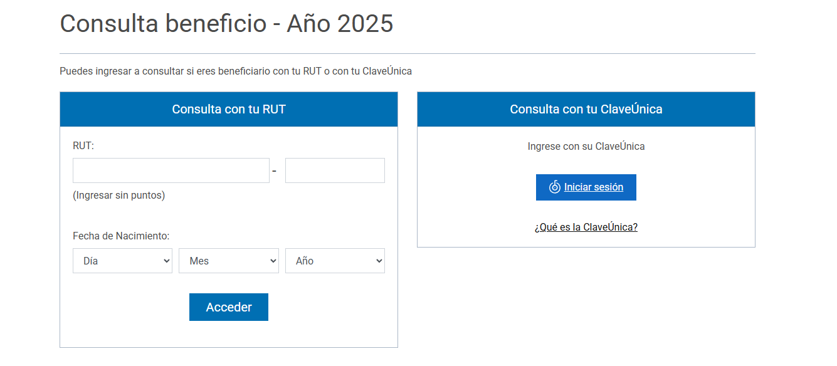Click the Fecha de Nacimiento label
The image size is (837, 366).
(x=121, y=236)
